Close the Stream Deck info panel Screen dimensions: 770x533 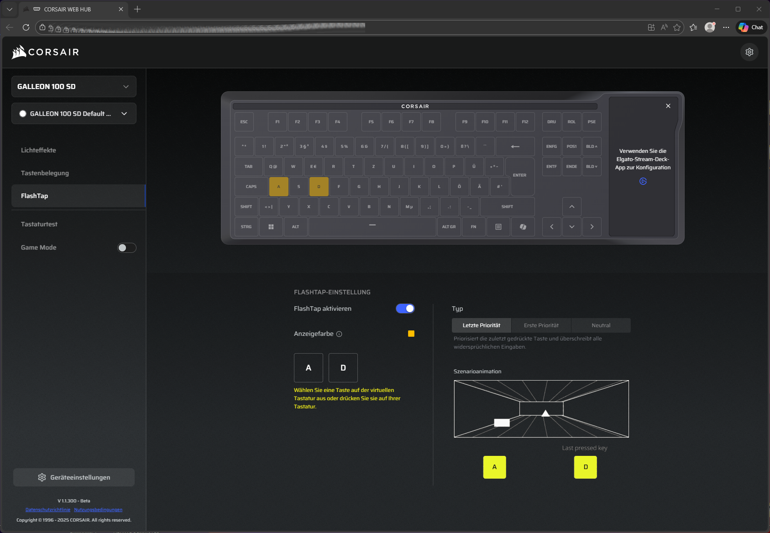point(668,106)
